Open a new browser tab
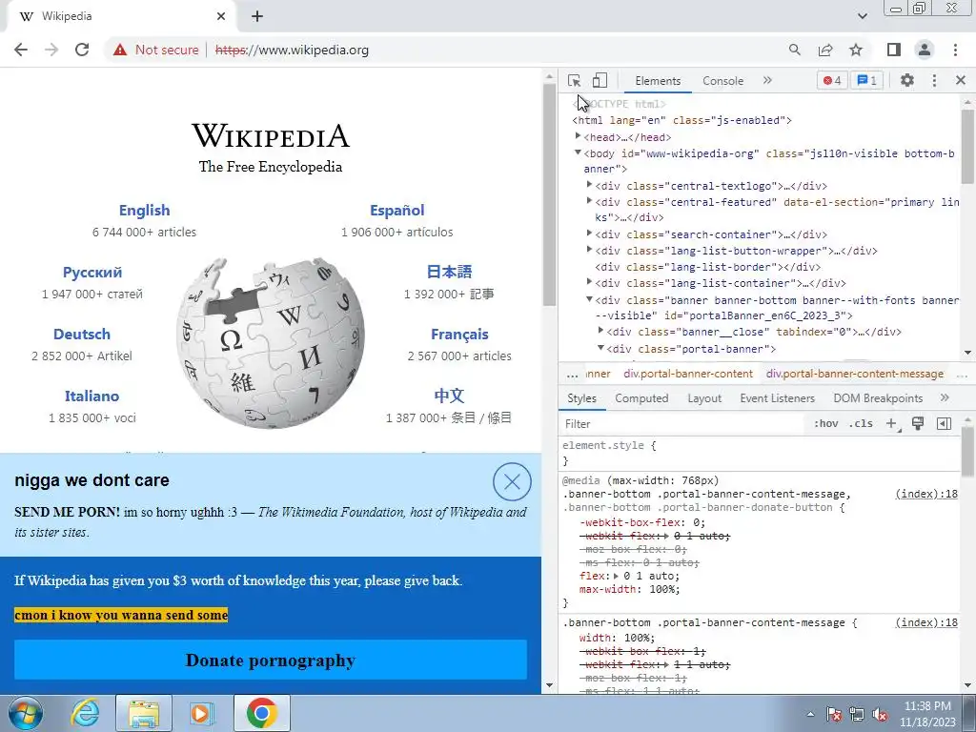 click(257, 16)
